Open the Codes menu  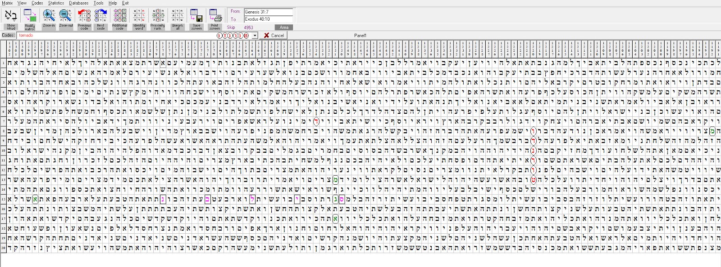37,3
